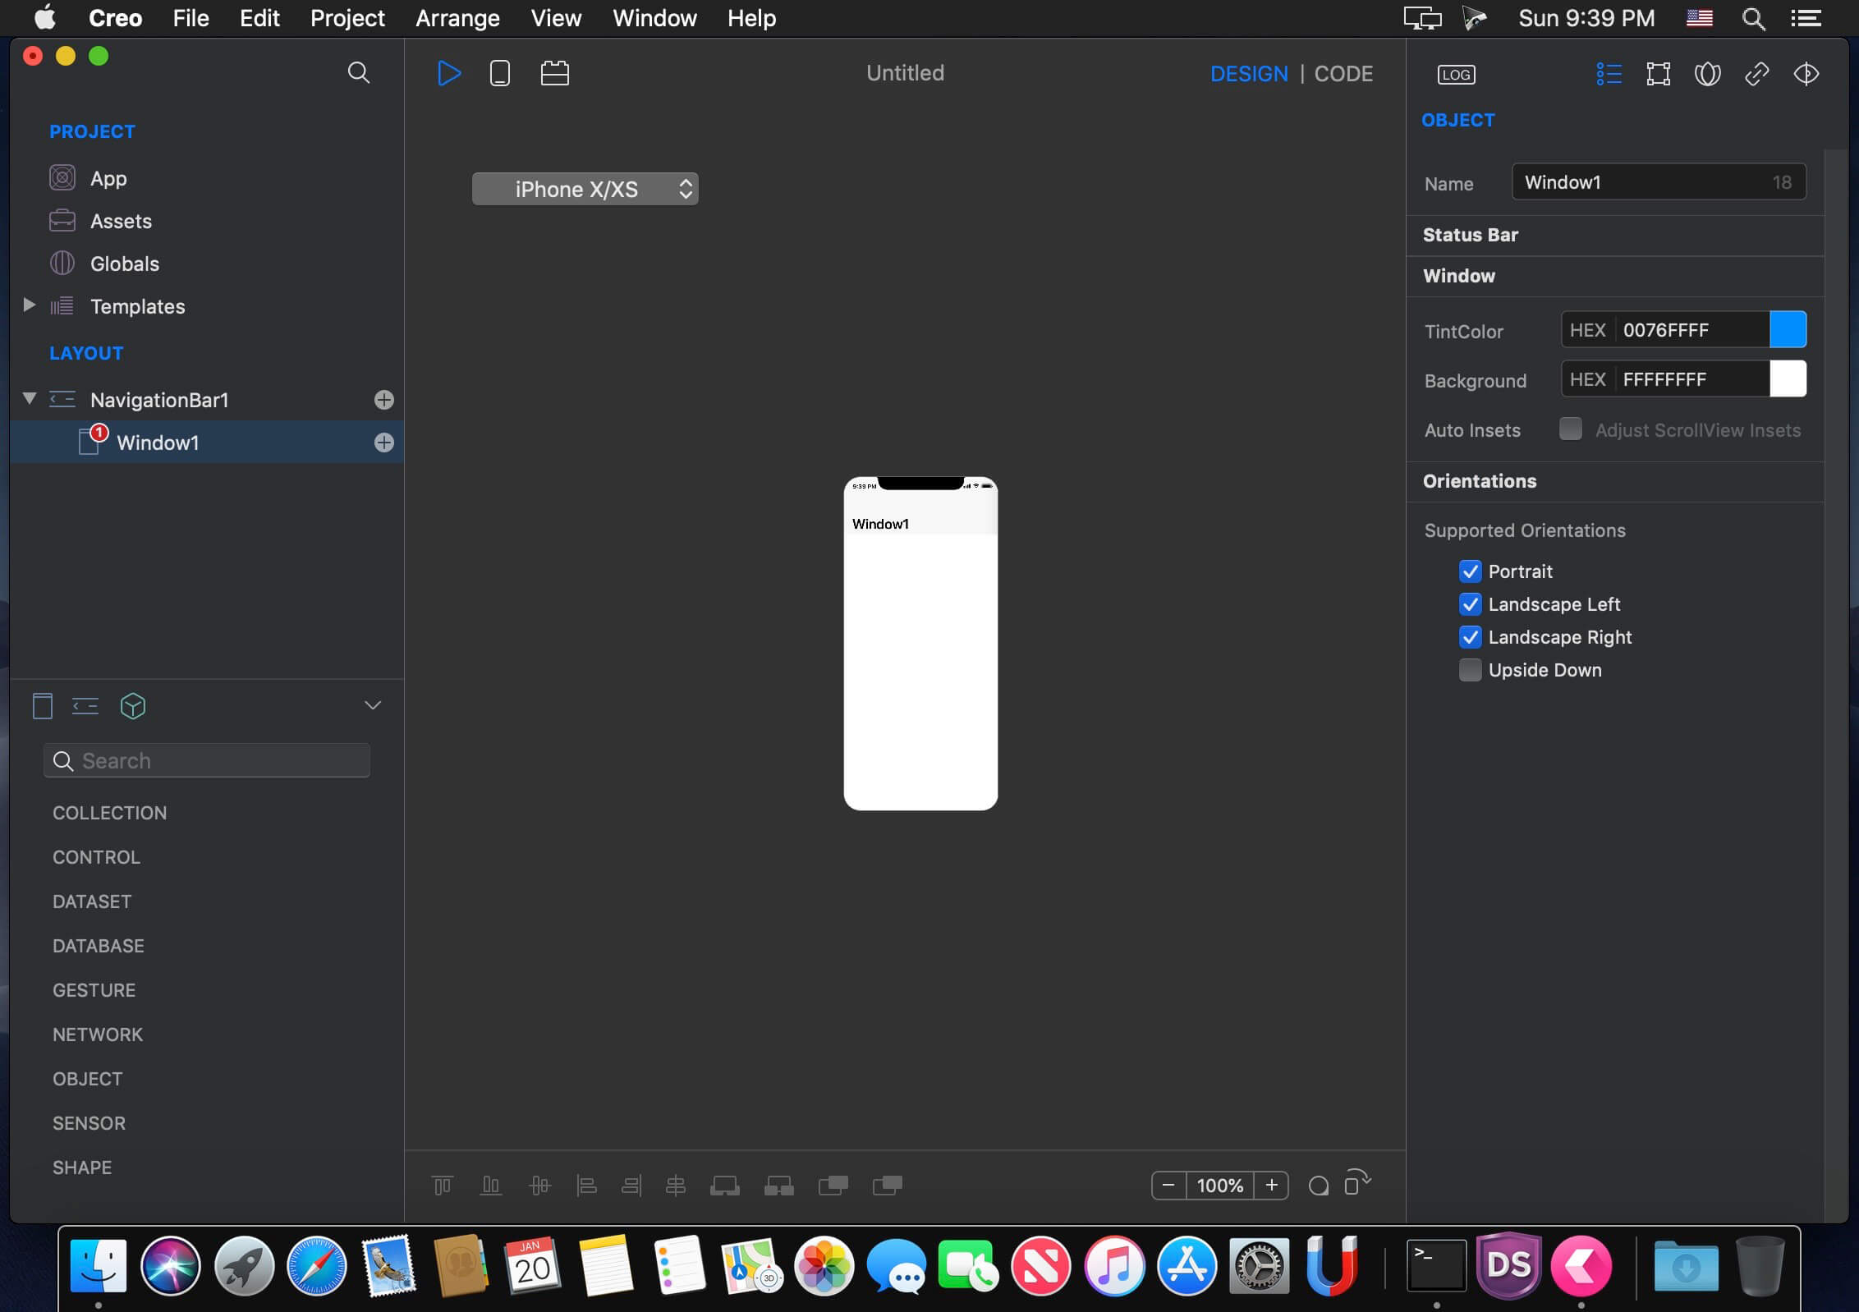Focus the object library Search field

(x=207, y=761)
